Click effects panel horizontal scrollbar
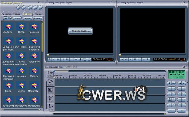 click(x=21, y=110)
